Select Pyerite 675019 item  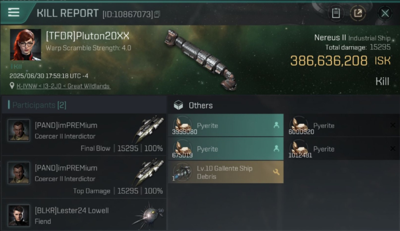pos(226,149)
